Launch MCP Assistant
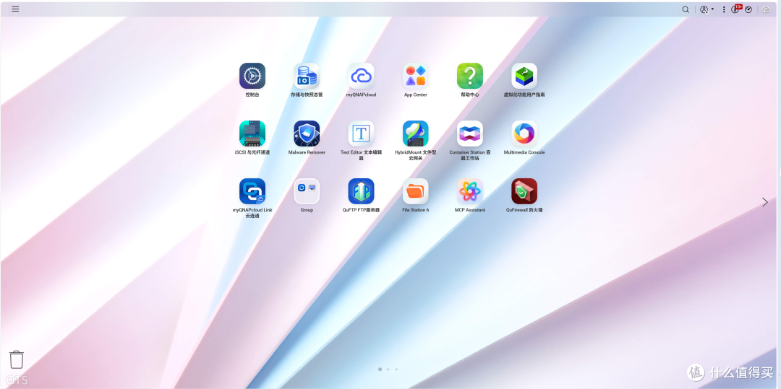This screenshot has height=389, width=781. [x=470, y=191]
